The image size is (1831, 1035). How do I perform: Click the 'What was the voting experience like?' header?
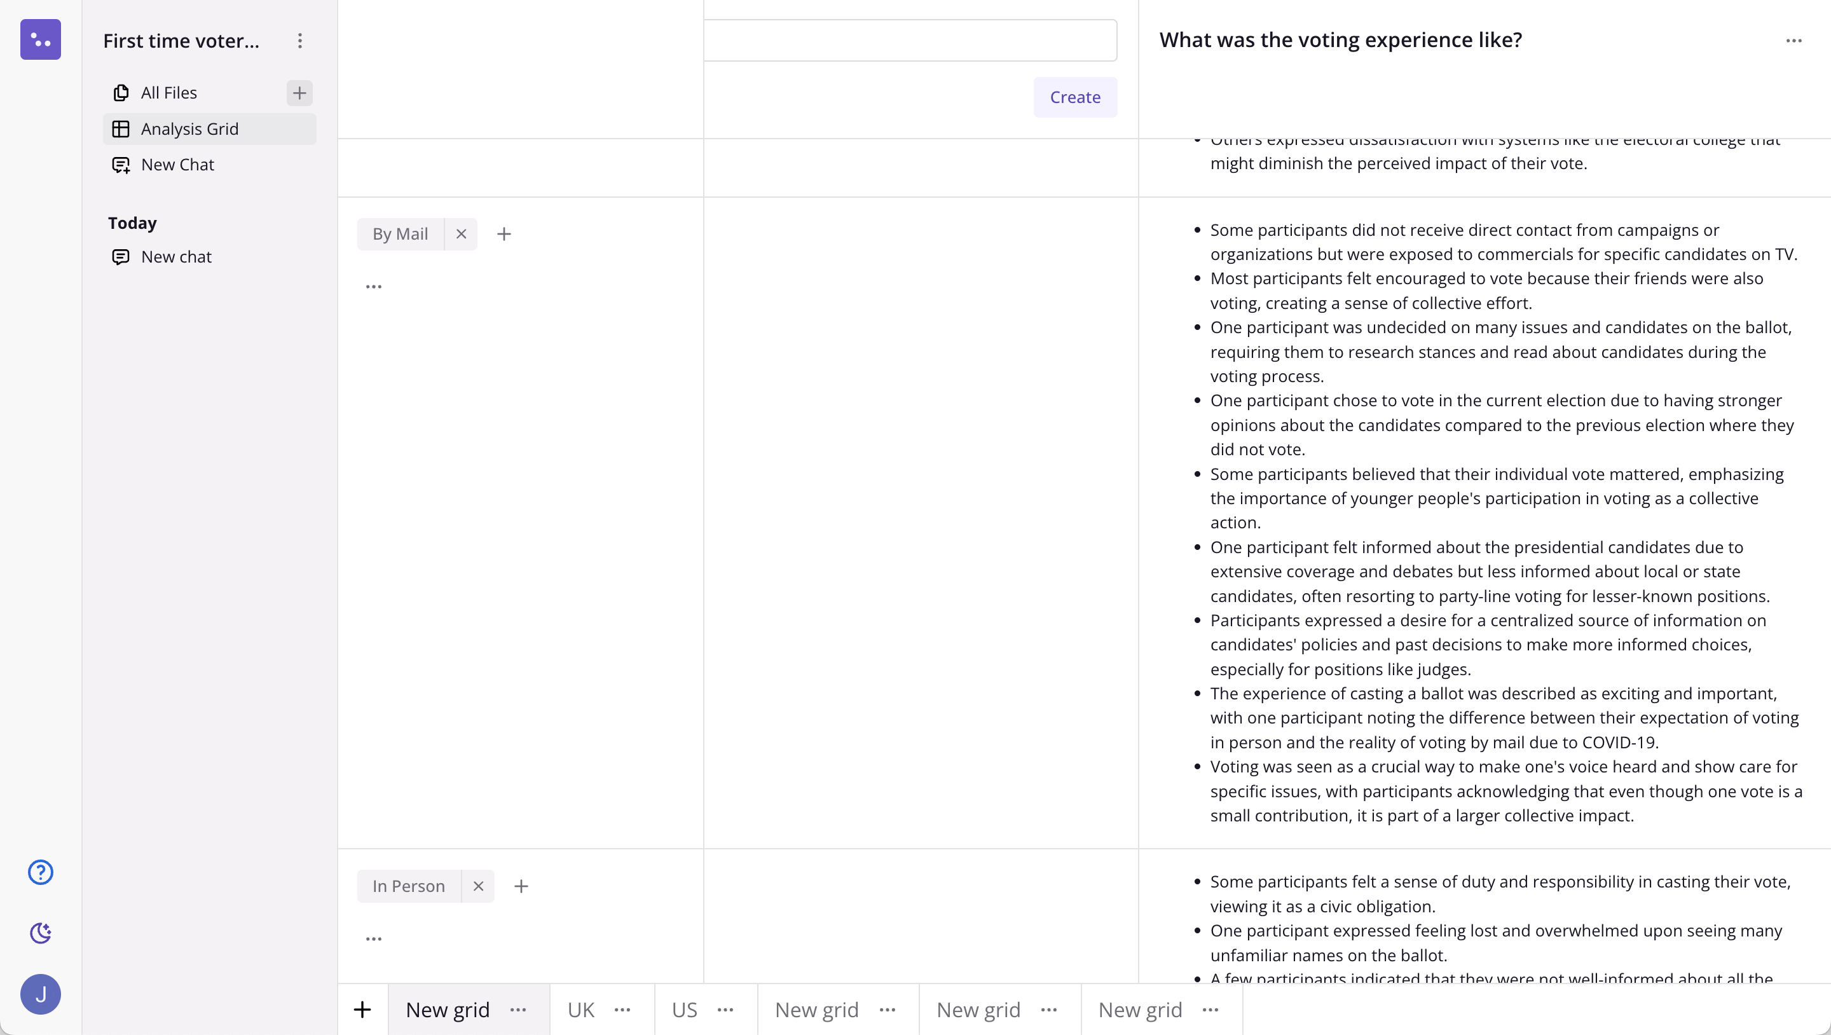[x=1341, y=41]
